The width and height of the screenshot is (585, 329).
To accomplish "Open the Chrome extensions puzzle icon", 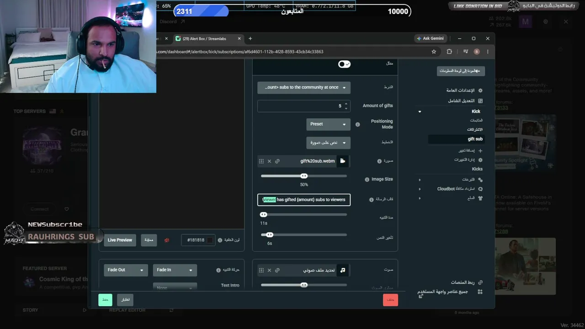I will point(449,52).
